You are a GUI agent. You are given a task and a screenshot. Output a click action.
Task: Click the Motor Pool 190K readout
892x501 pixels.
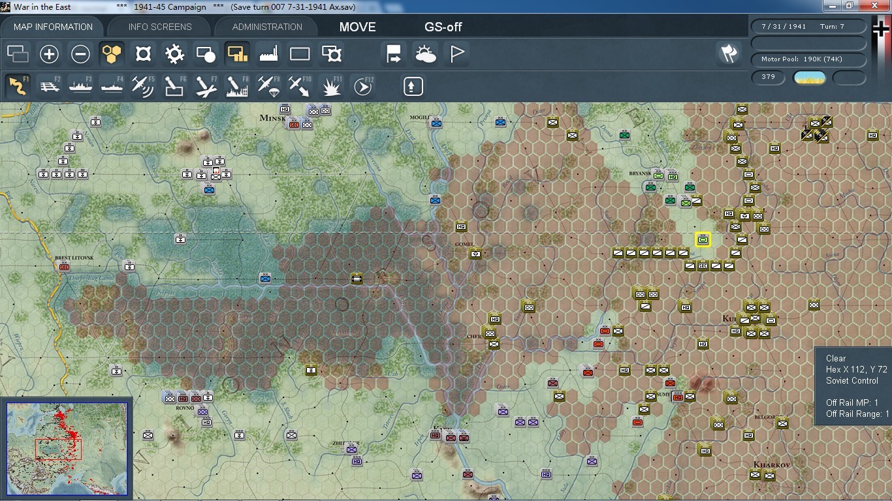[x=809, y=59]
